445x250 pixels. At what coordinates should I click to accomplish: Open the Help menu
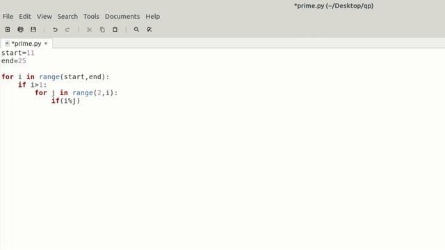[x=153, y=17]
